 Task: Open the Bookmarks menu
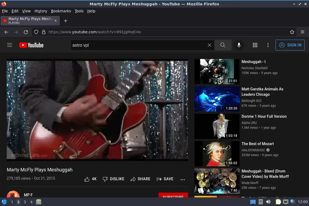tap(61, 11)
